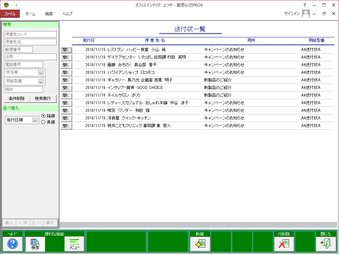
Task: Click the 行削除 delete row icon
Action: (284, 244)
